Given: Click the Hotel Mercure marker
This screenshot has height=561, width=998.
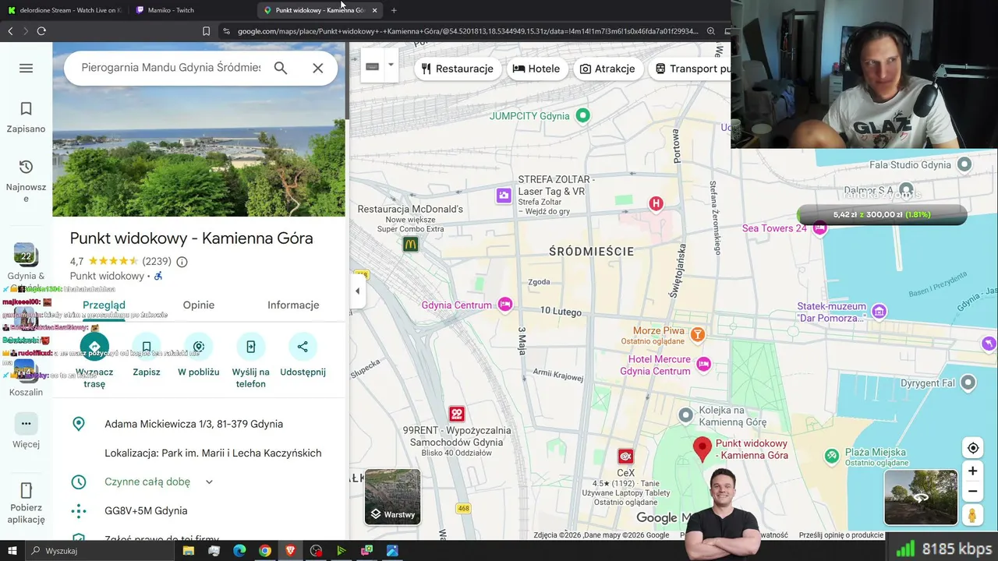Looking at the screenshot, I should click(704, 364).
